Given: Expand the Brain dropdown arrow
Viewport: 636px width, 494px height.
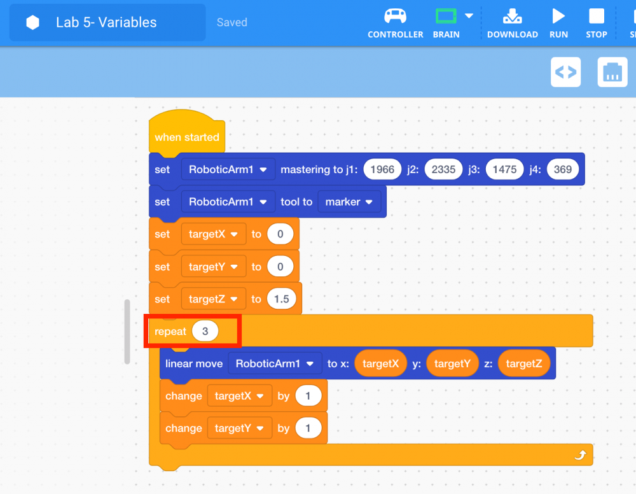Looking at the screenshot, I should pos(469,16).
